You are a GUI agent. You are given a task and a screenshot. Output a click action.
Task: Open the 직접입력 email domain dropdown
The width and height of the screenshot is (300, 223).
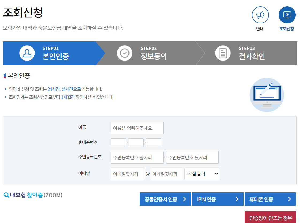click(x=202, y=174)
